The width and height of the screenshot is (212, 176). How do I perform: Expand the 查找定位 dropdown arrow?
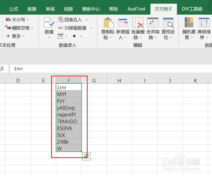click(x=171, y=37)
